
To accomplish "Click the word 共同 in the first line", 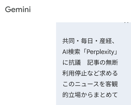I will (68, 41).
